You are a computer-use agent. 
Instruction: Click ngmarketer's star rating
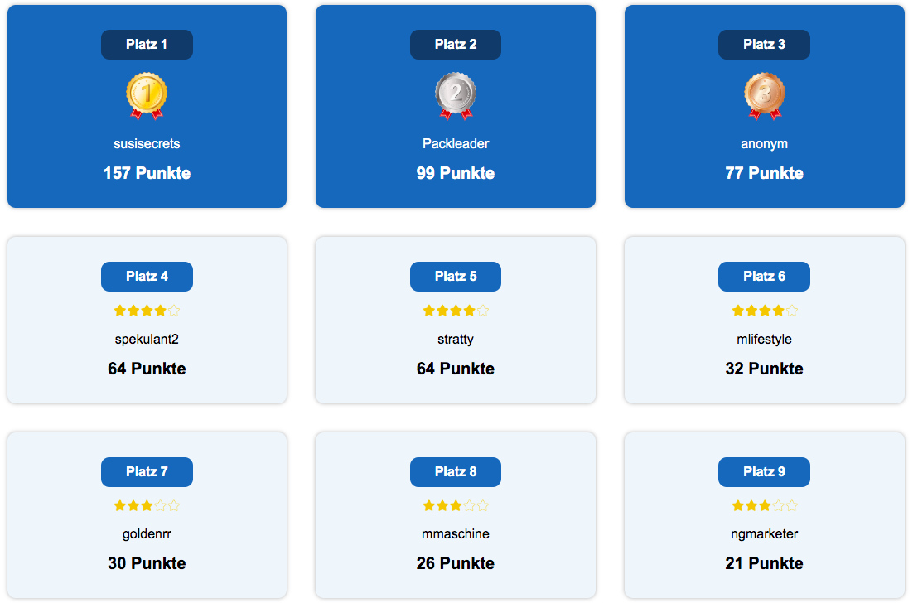click(x=764, y=506)
